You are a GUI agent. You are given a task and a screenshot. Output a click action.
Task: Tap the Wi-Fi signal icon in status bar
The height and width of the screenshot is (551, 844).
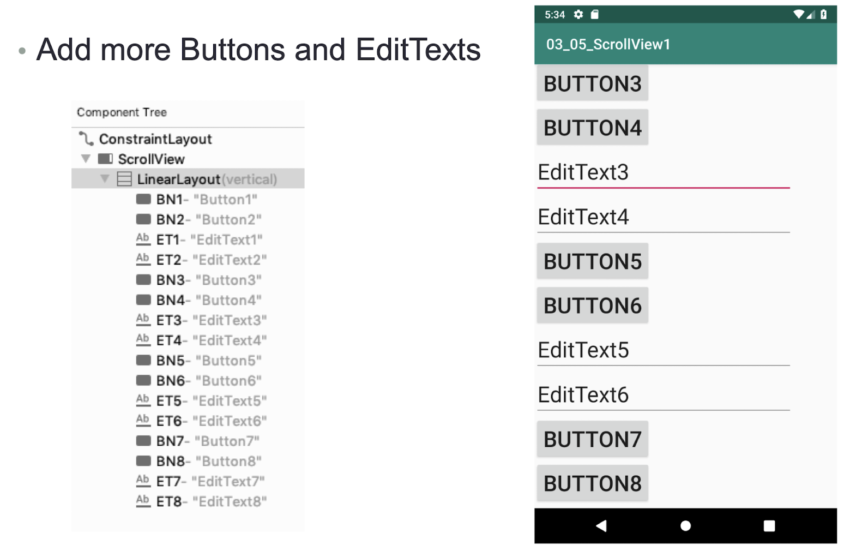(799, 15)
